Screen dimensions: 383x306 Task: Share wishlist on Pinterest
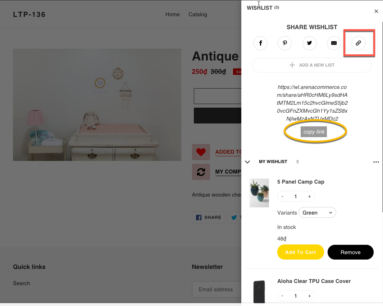click(x=285, y=43)
